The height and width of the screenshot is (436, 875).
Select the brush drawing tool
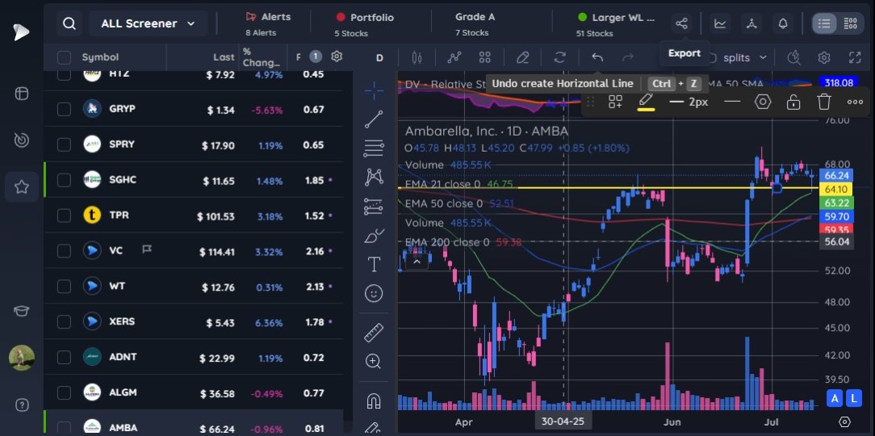tap(373, 236)
